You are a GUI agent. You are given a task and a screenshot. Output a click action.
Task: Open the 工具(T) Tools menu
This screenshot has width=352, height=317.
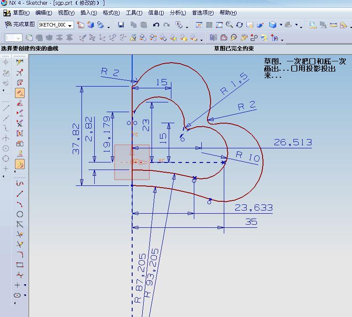[134, 13]
